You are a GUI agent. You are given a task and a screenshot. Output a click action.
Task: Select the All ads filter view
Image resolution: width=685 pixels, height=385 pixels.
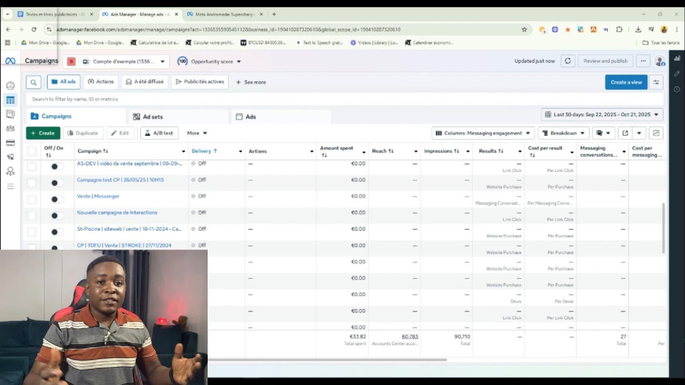pos(64,82)
